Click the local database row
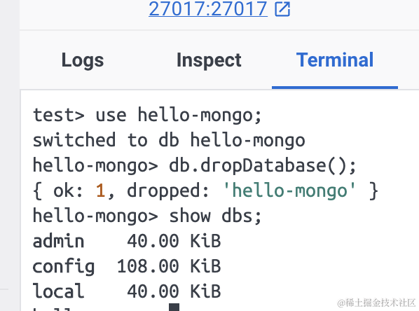This screenshot has height=311, width=419. pos(127,291)
